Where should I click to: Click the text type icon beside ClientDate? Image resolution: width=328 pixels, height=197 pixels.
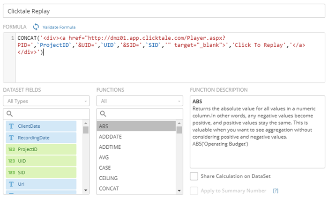(11, 126)
